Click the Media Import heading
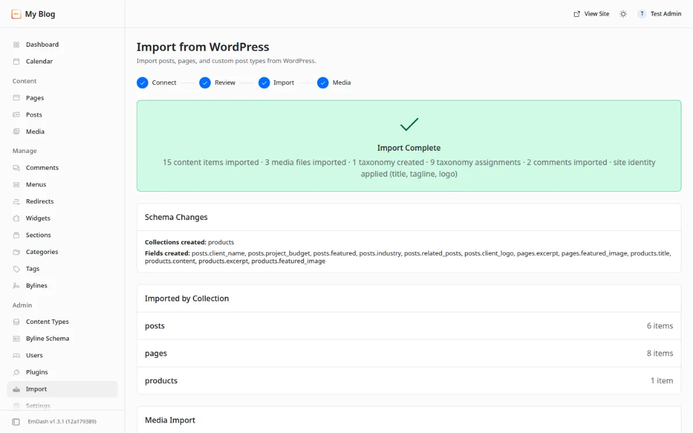Image resolution: width=693 pixels, height=433 pixels. coord(170,420)
